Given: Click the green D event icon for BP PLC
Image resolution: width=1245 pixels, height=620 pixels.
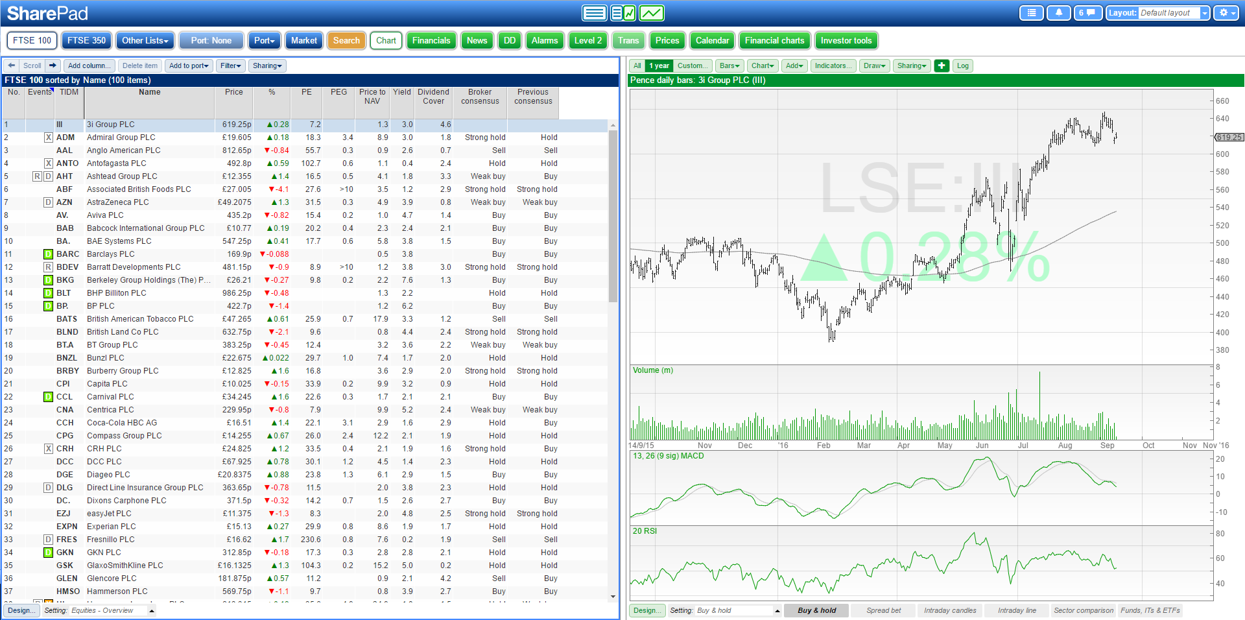Looking at the screenshot, I should point(48,306).
